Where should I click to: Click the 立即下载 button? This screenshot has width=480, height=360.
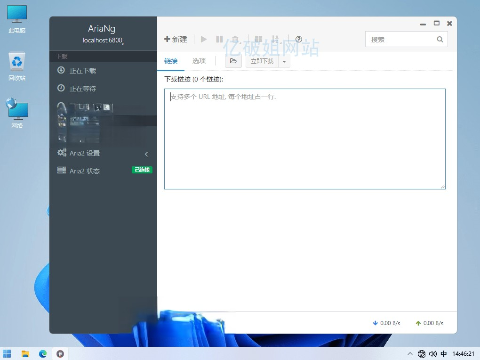262,61
